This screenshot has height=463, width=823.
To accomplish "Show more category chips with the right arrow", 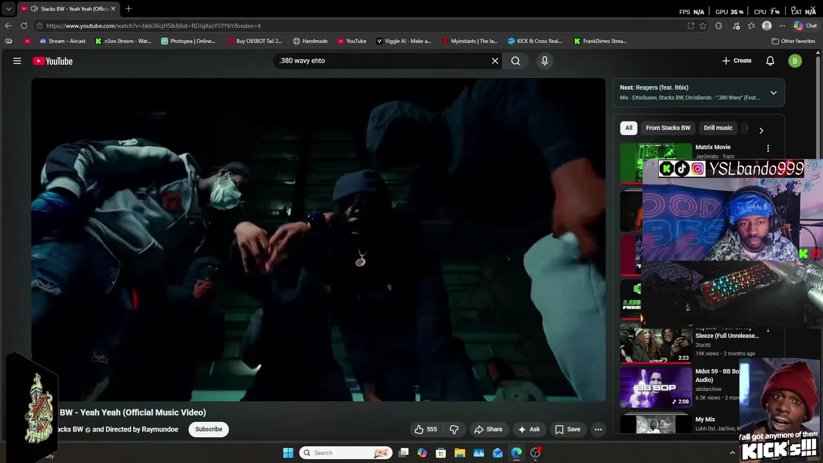I will (761, 131).
